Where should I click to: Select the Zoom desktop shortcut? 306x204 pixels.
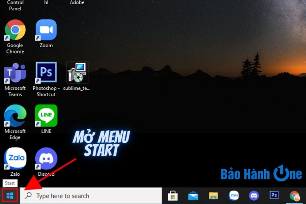click(46, 30)
